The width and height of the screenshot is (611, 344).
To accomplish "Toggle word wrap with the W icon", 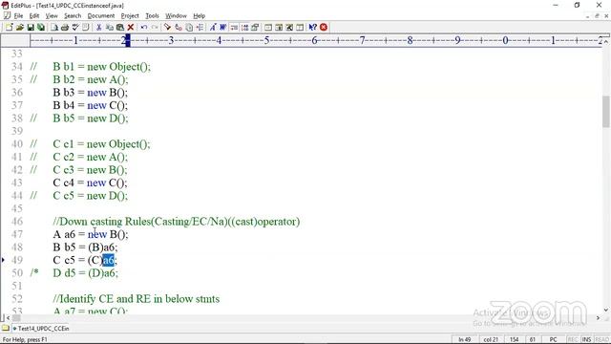I will point(222,28).
